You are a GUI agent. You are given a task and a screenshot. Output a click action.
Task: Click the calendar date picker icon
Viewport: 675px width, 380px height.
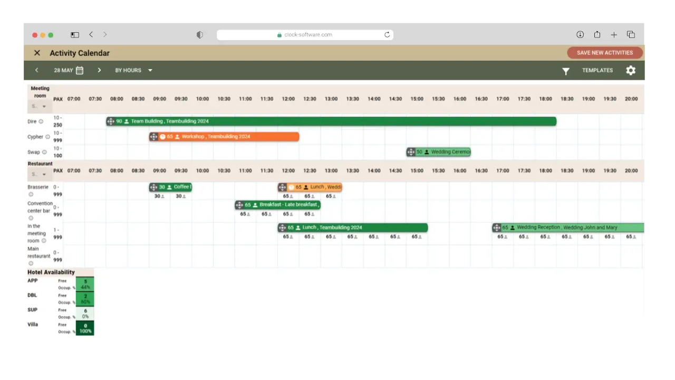(x=80, y=70)
